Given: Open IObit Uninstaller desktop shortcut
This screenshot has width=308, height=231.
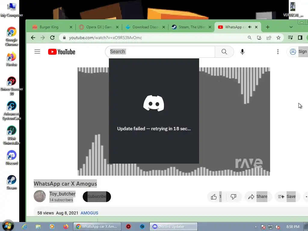Looking at the screenshot, I should point(12,135).
